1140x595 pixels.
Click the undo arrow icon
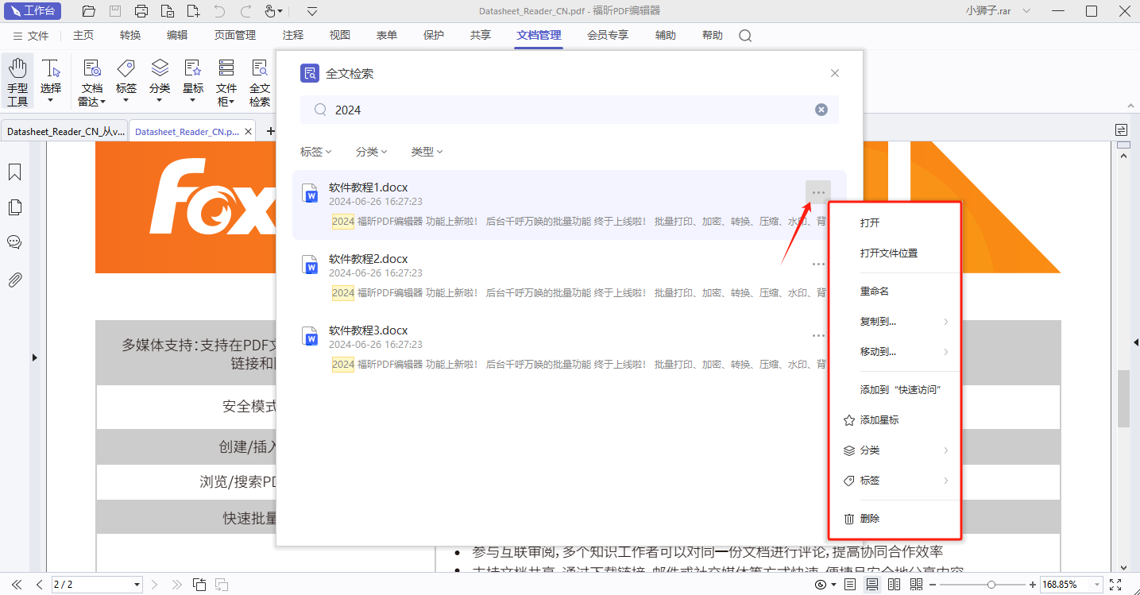coord(219,11)
